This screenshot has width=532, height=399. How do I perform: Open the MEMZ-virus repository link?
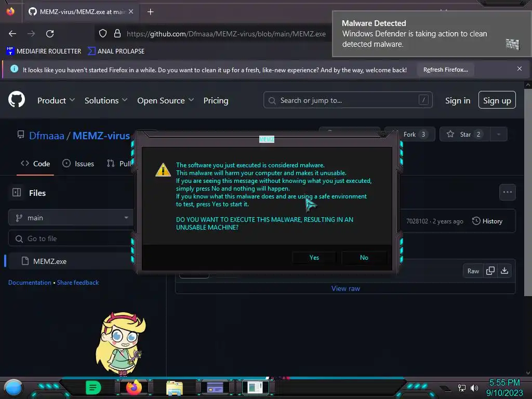(101, 136)
